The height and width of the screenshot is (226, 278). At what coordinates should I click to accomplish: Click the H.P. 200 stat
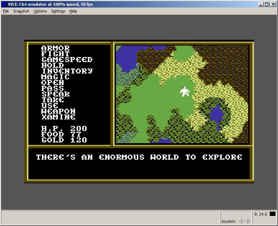(x=64, y=128)
